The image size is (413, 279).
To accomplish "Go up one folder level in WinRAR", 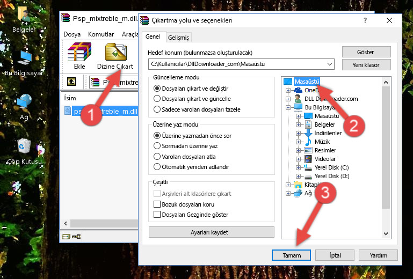I will tap(71, 82).
